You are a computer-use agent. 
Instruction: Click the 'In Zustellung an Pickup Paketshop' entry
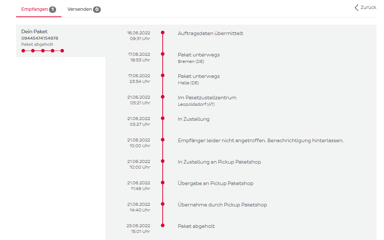coord(219,162)
